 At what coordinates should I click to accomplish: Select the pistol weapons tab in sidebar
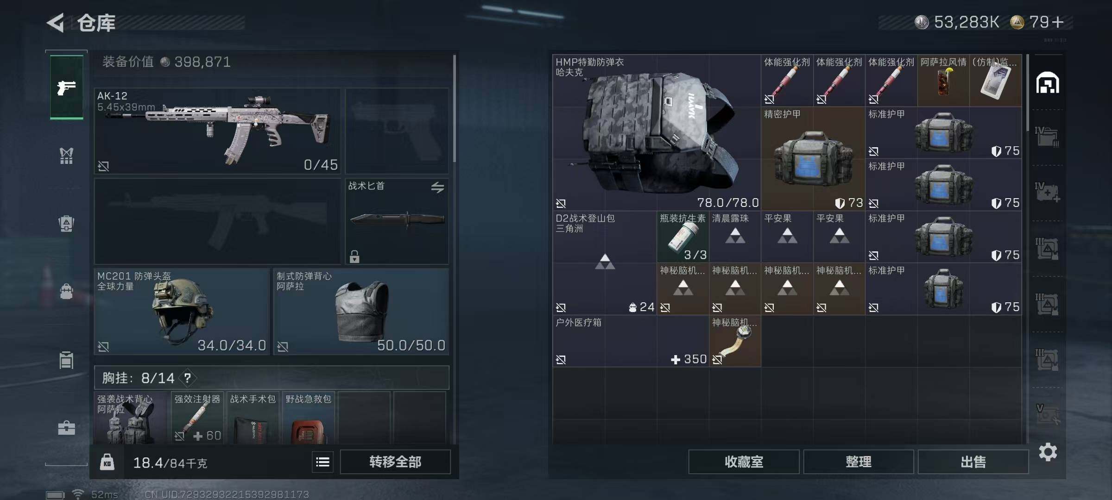click(x=67, y=87)
